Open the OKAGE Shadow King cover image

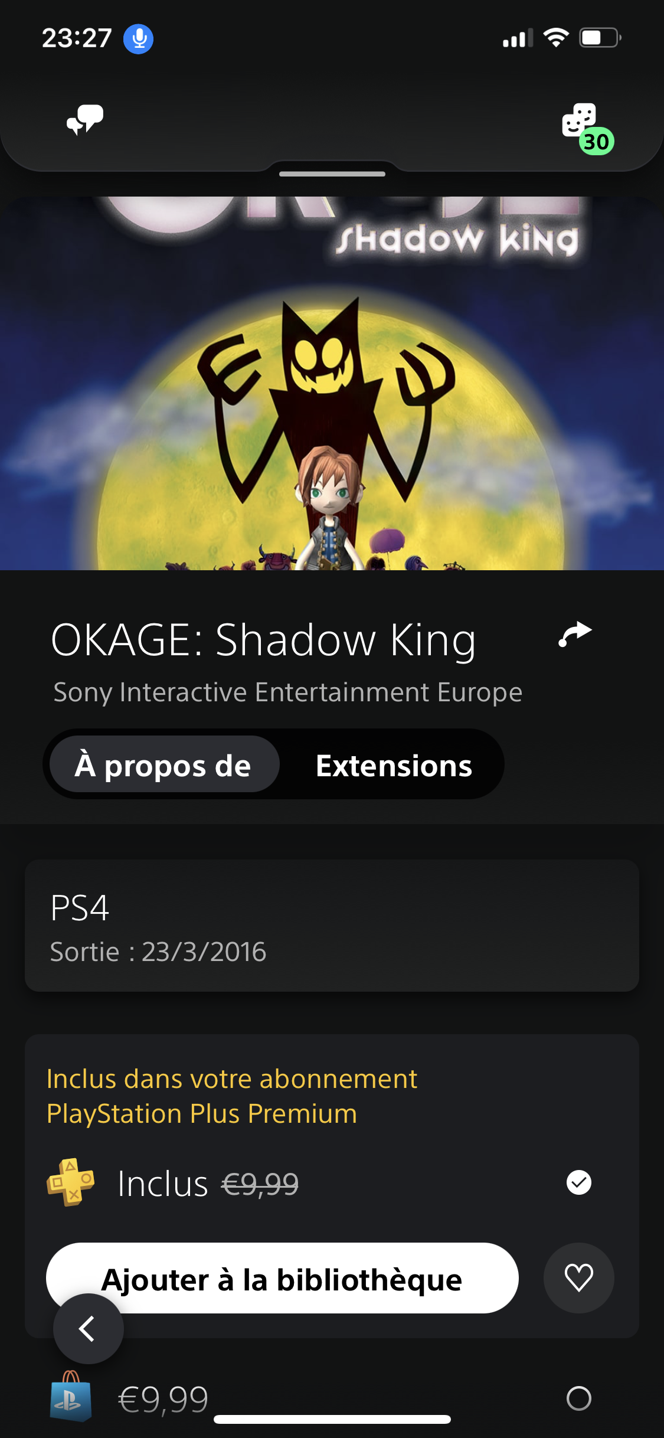click(332, 383)
